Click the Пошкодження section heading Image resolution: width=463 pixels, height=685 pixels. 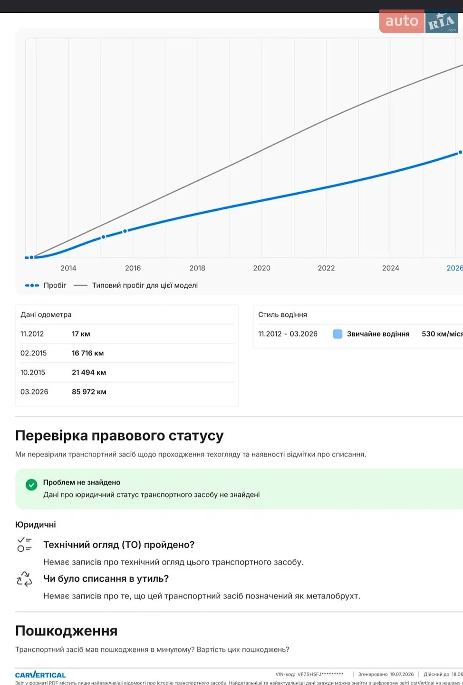coord(66,631)
